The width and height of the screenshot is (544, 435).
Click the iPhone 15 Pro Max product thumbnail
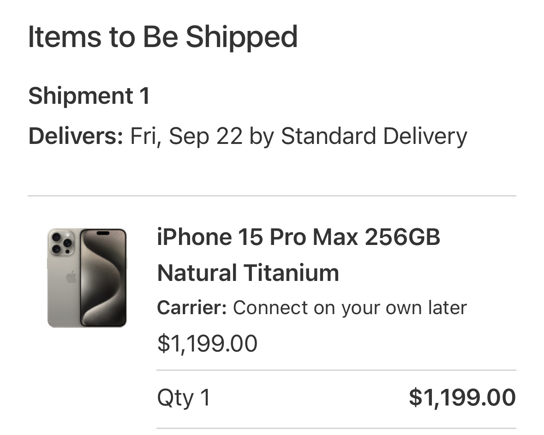87,278
